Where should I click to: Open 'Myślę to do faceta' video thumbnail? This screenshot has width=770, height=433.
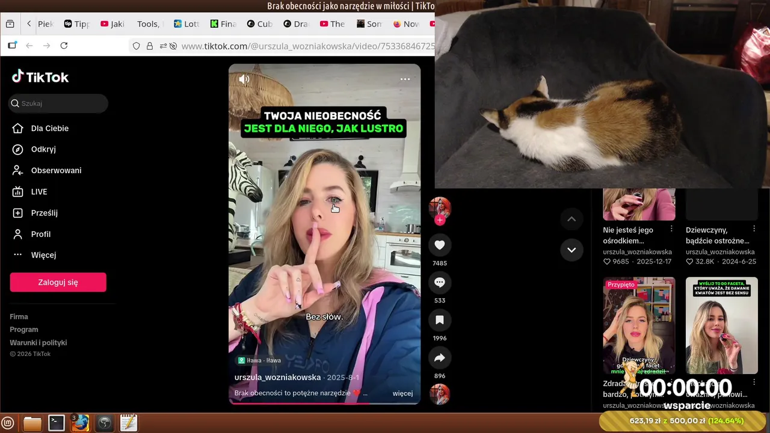click(722, 325)
